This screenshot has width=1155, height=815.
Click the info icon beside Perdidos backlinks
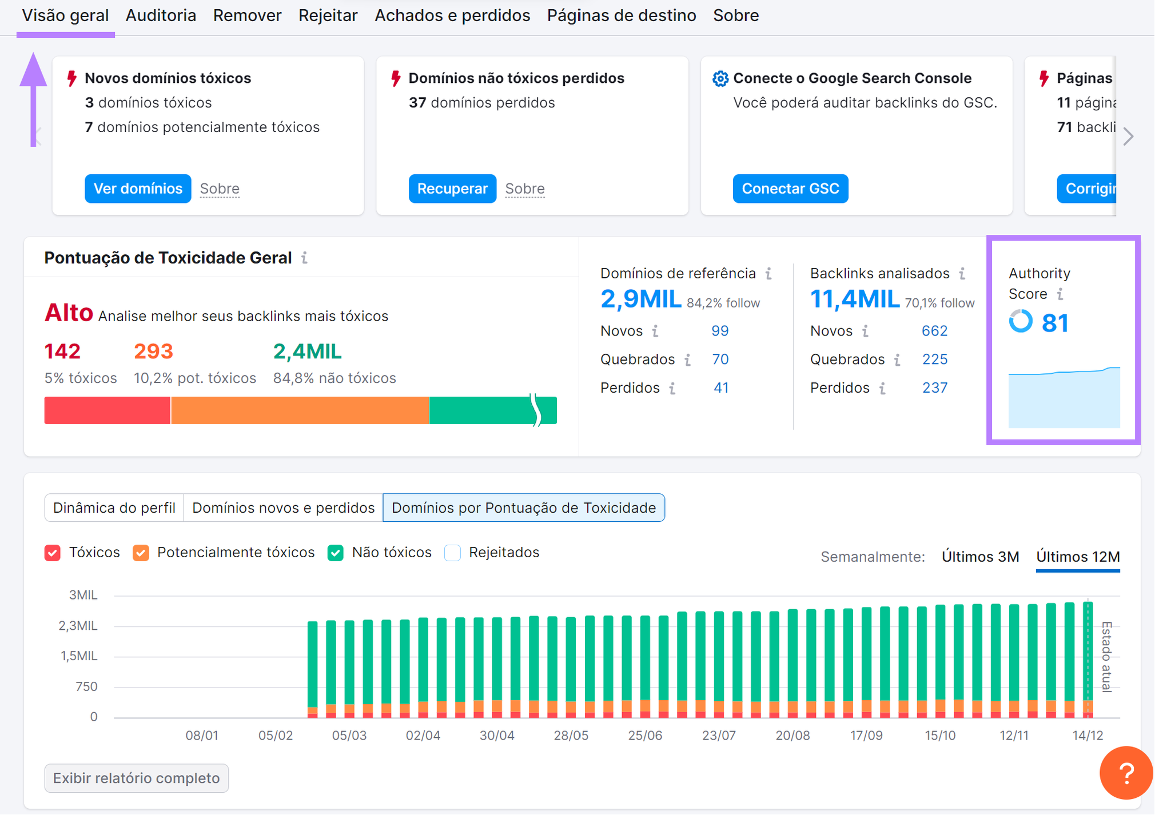(881, 387)
